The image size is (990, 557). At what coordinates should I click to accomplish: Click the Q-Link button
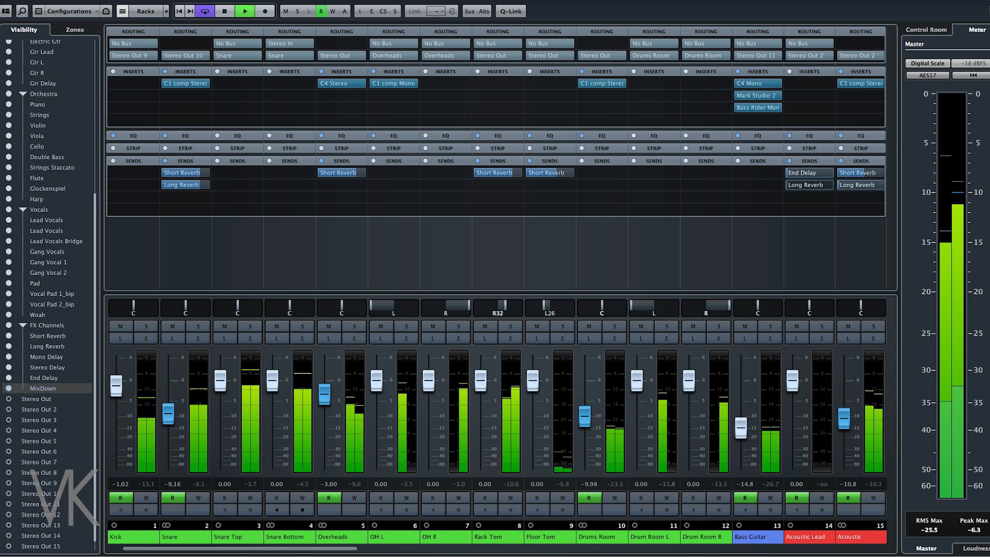(x=510, y=11)
